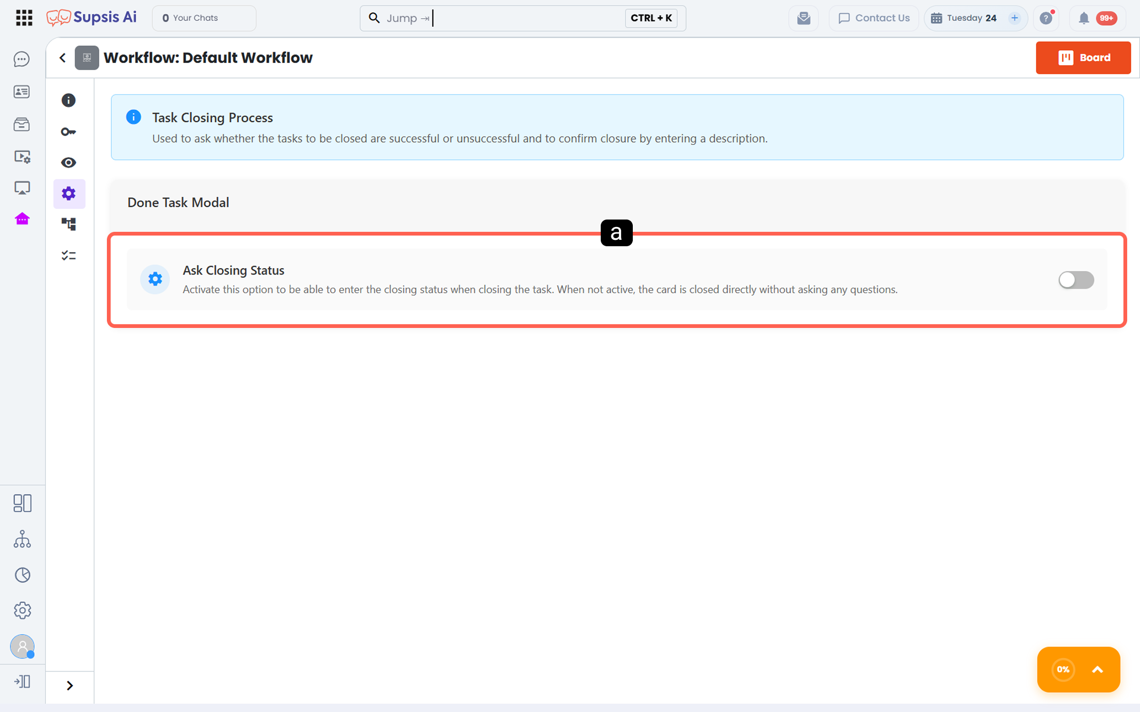Open the chats sidebar icon

pos(22,59)
